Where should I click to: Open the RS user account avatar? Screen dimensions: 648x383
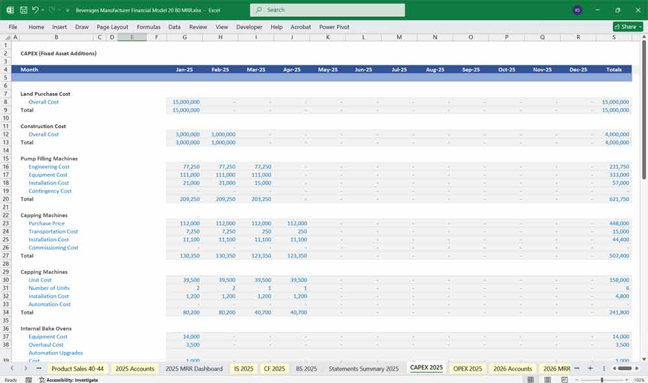577,10
